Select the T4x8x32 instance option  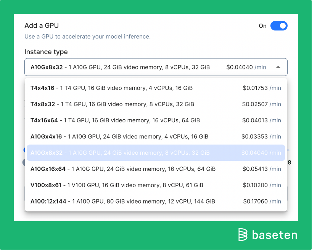click(114, 104)
